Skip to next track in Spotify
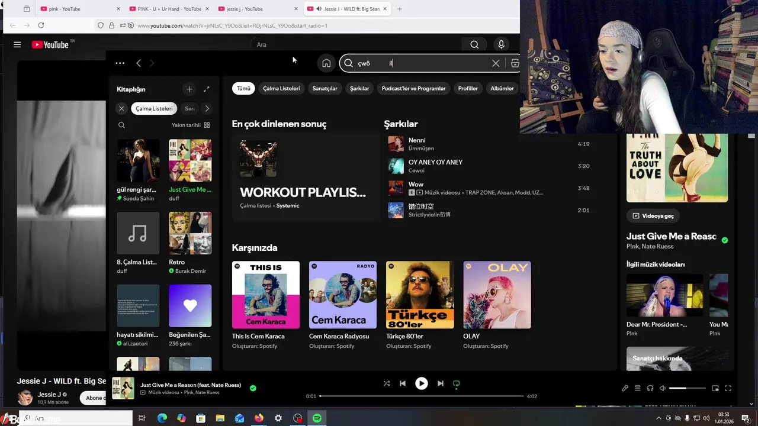The image size is (758, 426). pyautogui.click(x=441, y=383)
